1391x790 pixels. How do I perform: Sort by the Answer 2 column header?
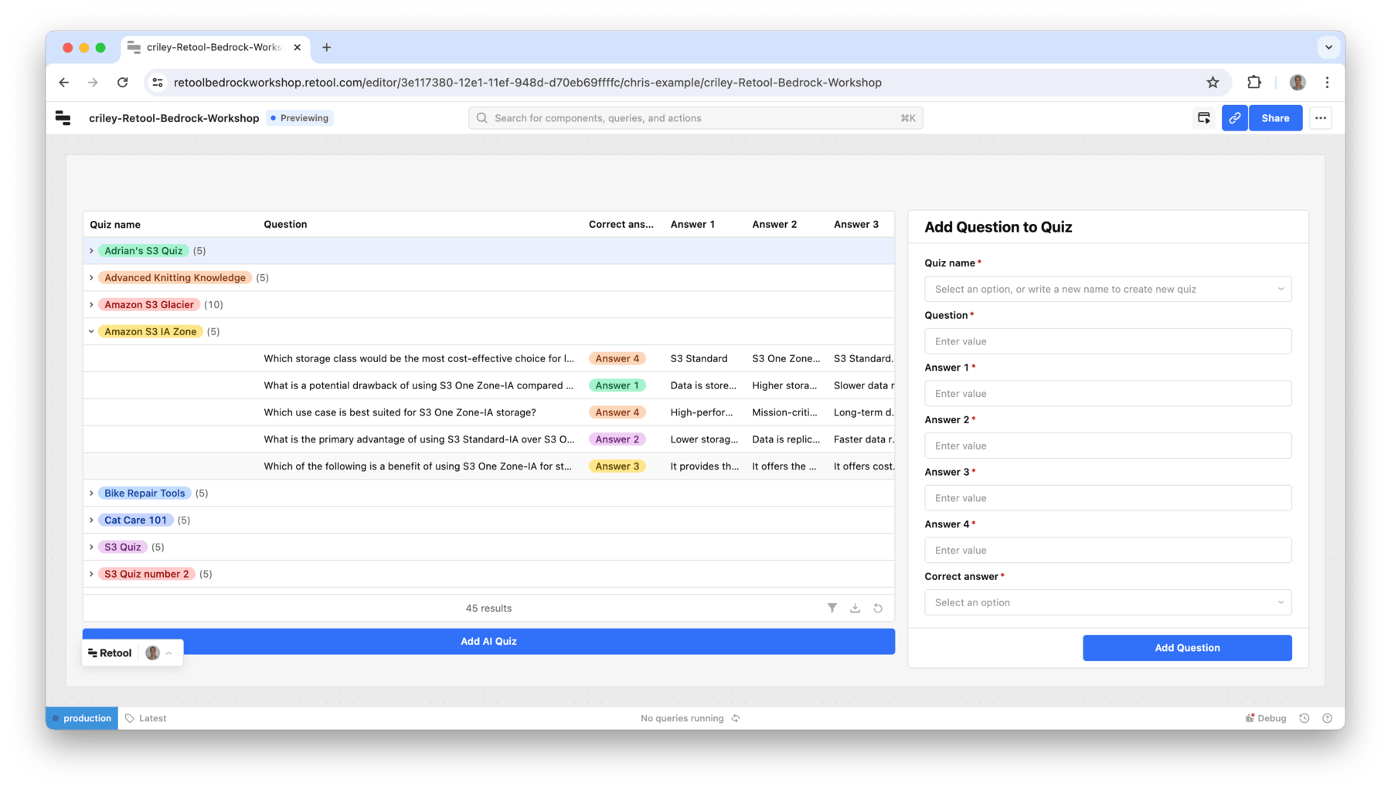(774, 225)
